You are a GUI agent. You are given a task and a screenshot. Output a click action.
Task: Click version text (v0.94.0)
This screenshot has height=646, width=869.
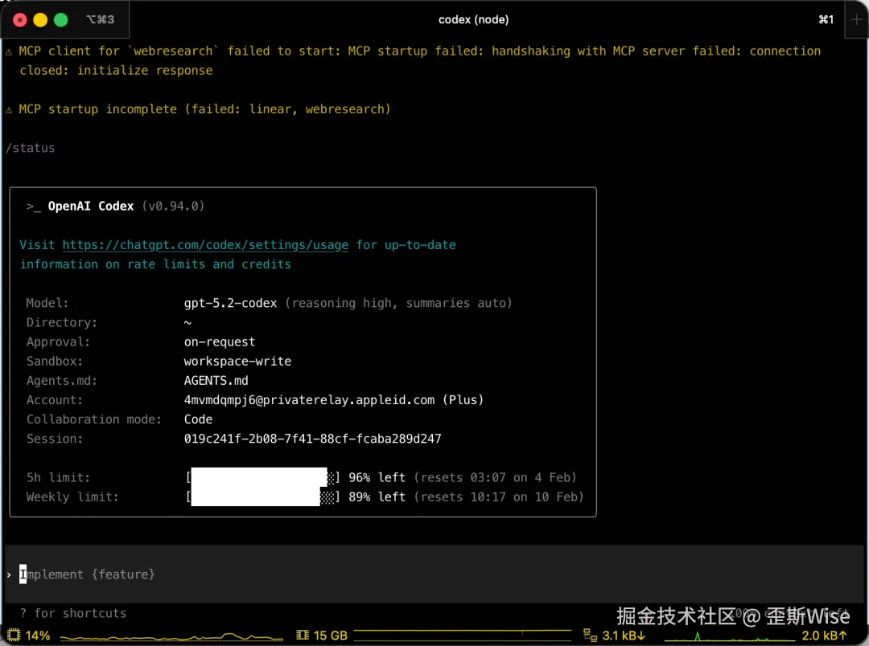click(174, 206)
